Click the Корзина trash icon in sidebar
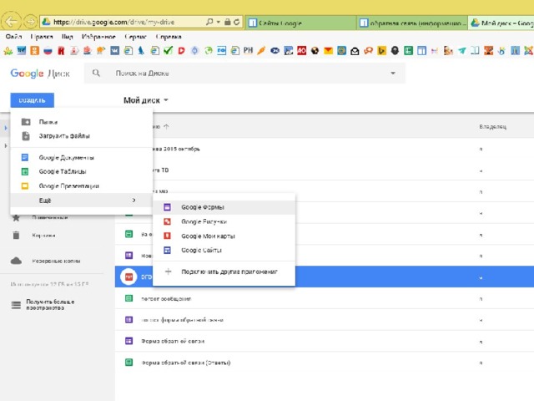The width and height of the screenshot is (534, 401). click(x=16, y=236)
